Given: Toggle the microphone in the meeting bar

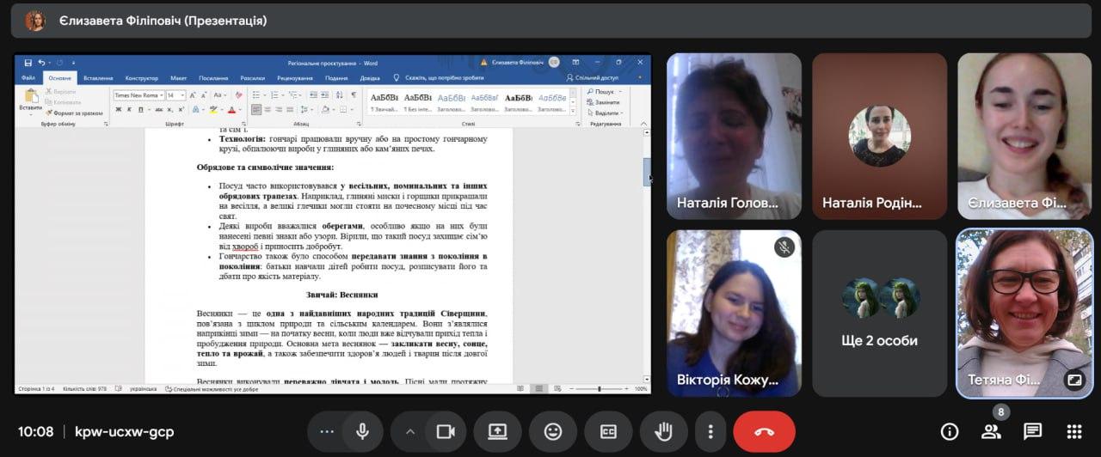Looking at the screenshot, I should pos(362,431).
